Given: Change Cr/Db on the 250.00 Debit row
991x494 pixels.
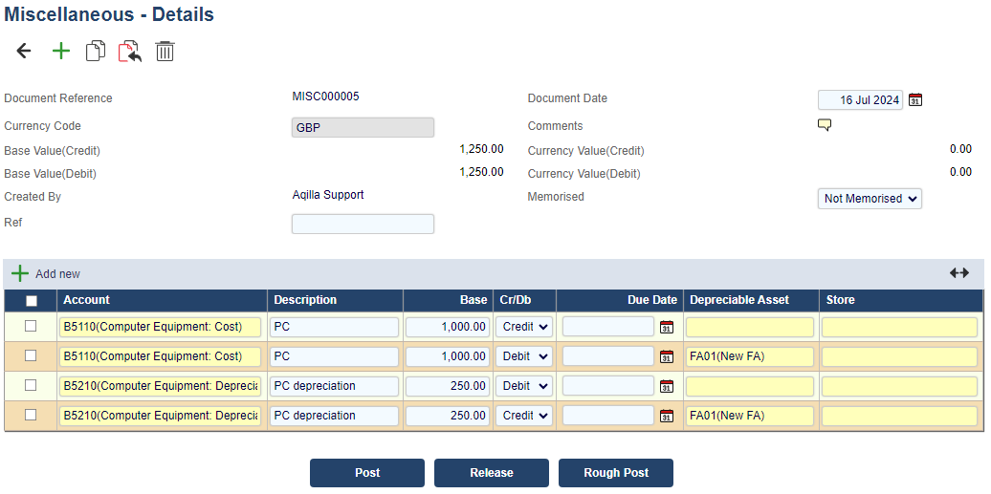Looking at the screenshot, I should point(524,386).
